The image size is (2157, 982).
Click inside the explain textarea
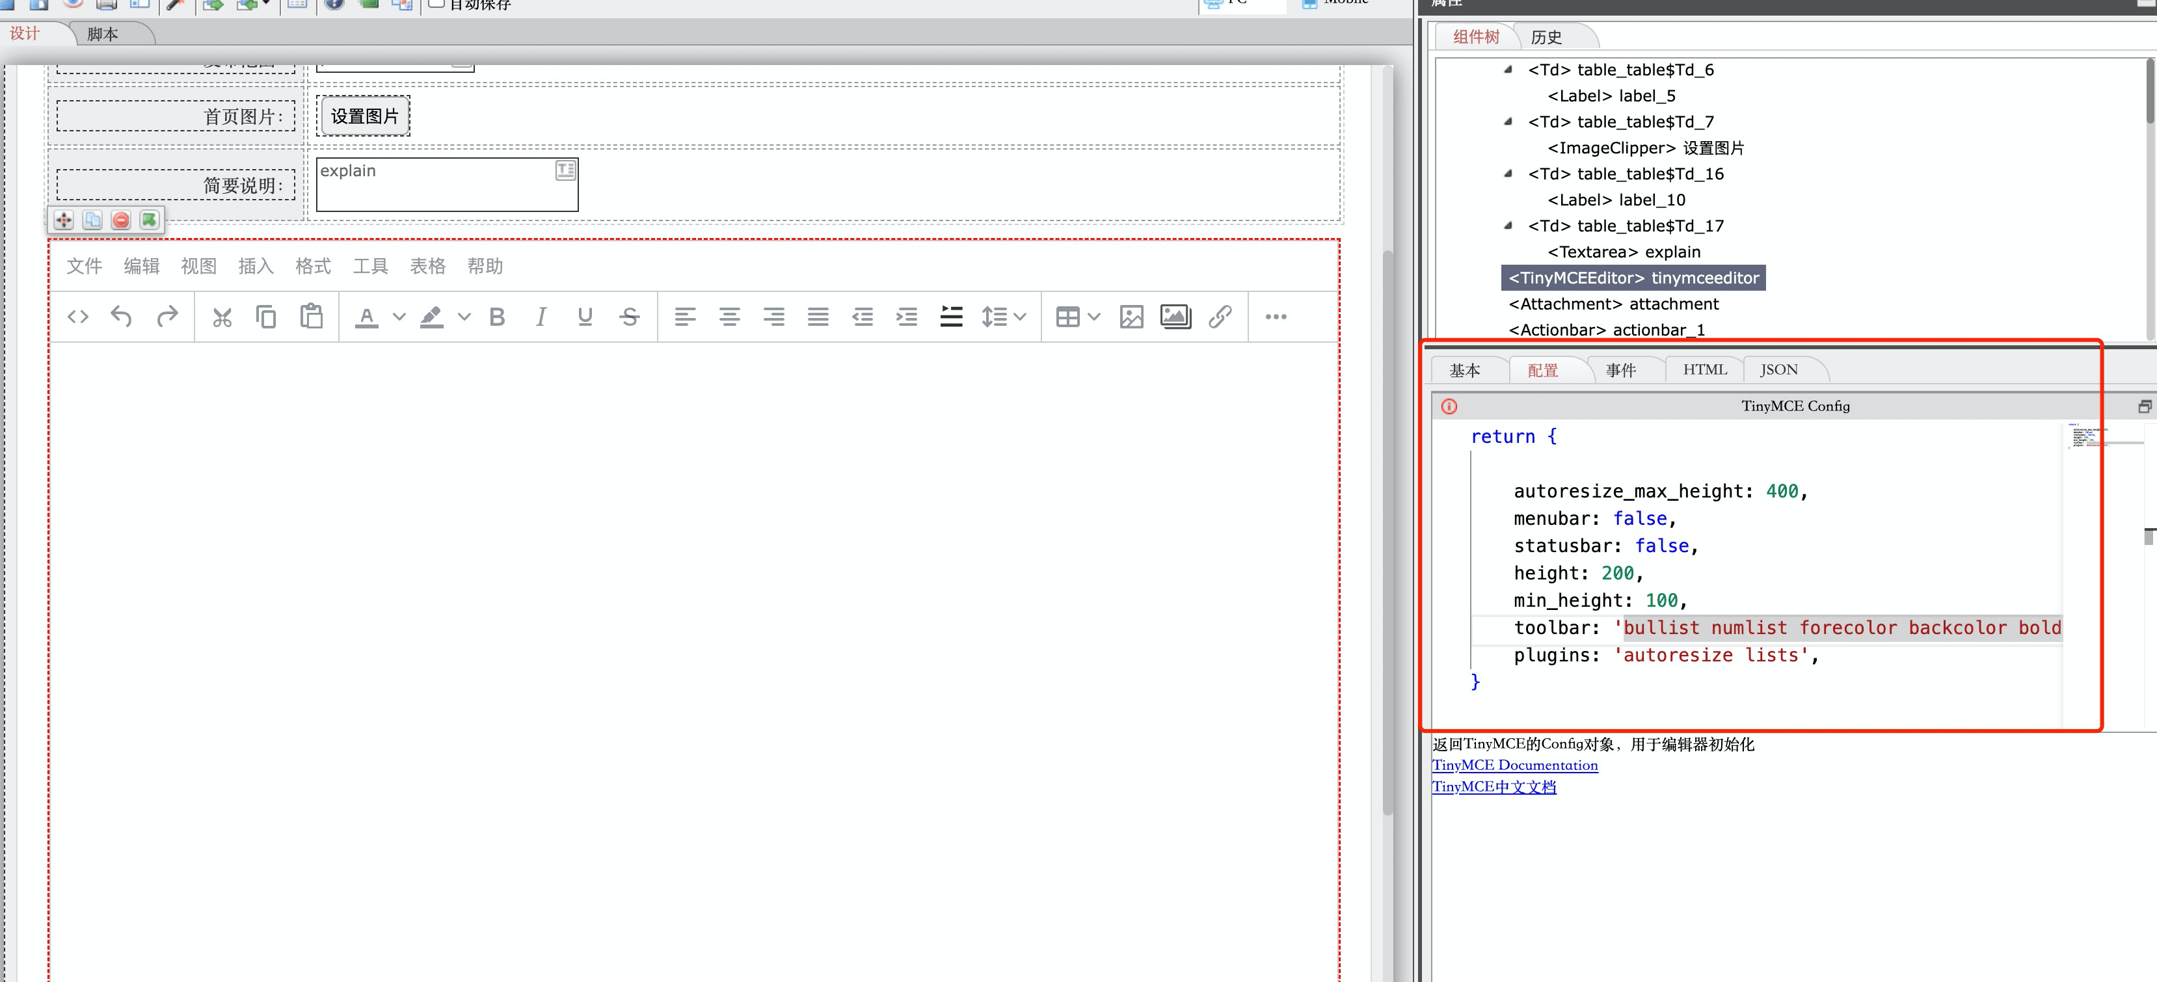tap(447, 185)
